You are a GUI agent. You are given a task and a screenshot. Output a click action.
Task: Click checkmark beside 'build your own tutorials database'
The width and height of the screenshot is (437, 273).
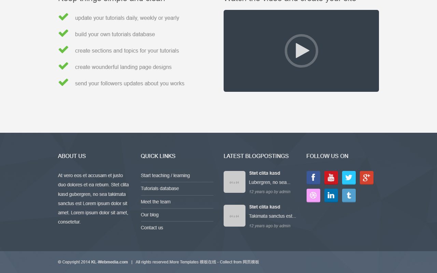[63, 33]
